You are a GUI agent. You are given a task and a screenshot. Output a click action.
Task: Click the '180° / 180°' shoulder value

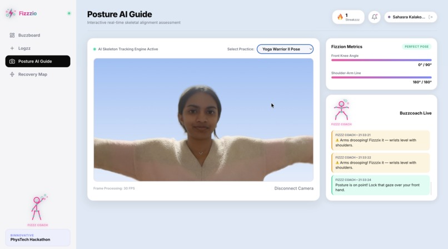422,82
